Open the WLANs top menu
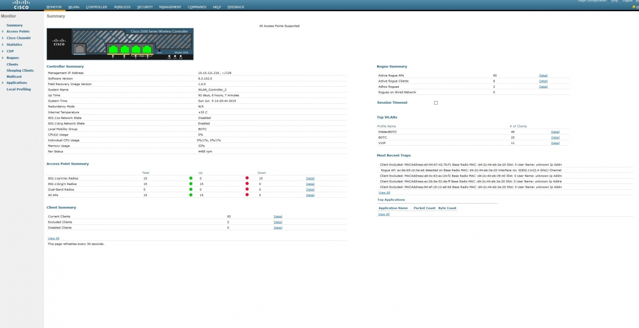The image size is (639, 328). click(x=73, y=7)
